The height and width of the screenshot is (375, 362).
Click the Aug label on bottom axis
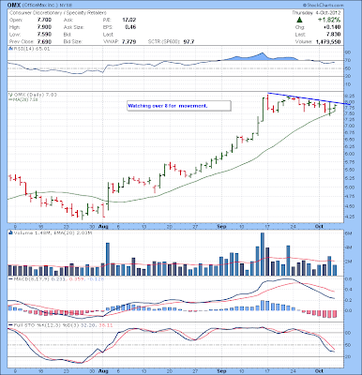pyautogui.click(x=103, y=370)
